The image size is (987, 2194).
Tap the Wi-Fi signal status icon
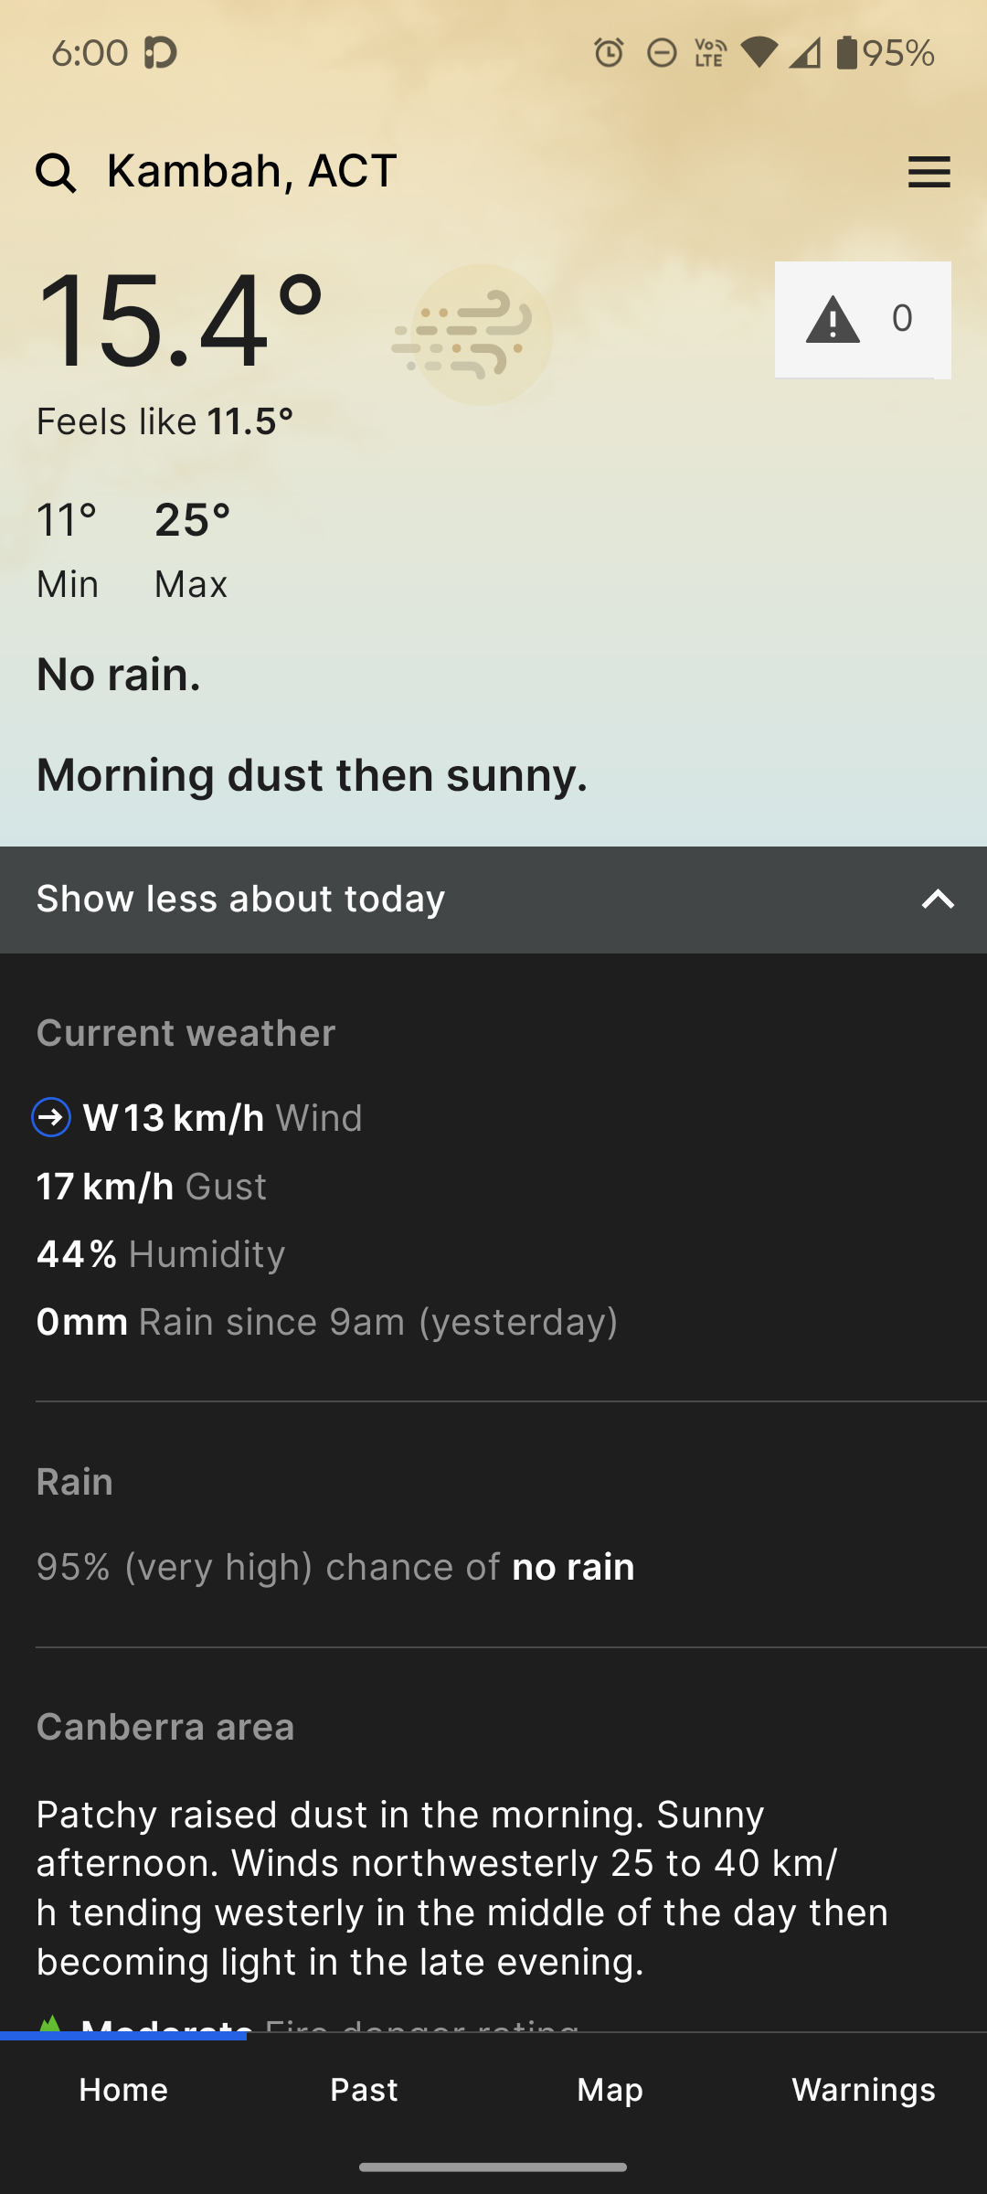click(759, 53)
